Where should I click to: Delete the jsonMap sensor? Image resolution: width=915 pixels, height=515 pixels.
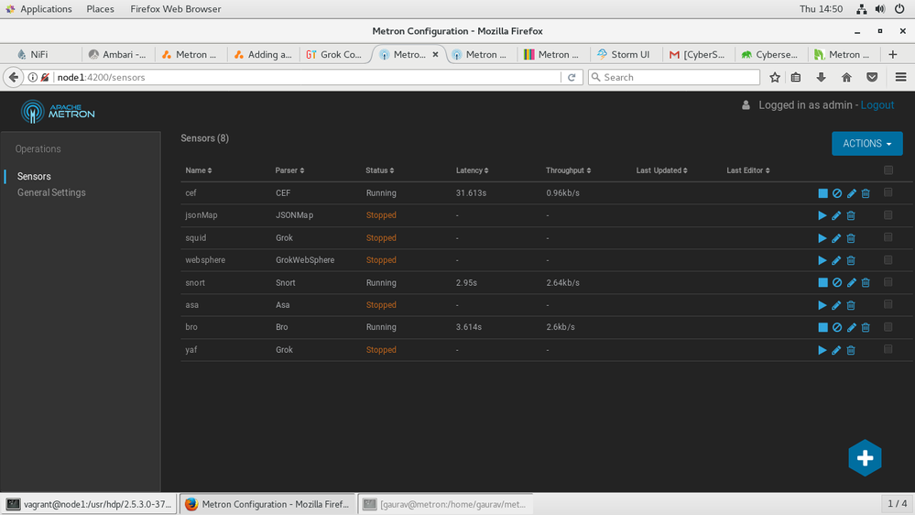coord(851,215)
